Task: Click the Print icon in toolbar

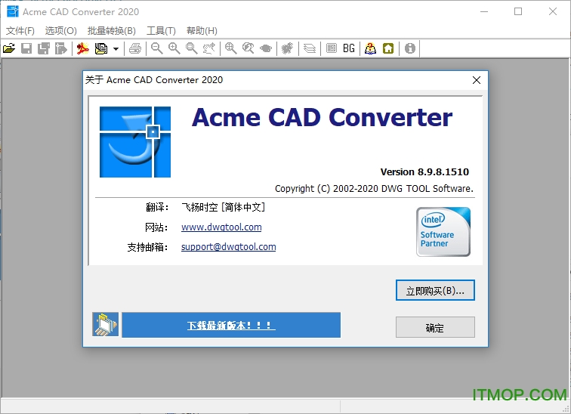Action: pyautogui.click(x=135, y=48)
